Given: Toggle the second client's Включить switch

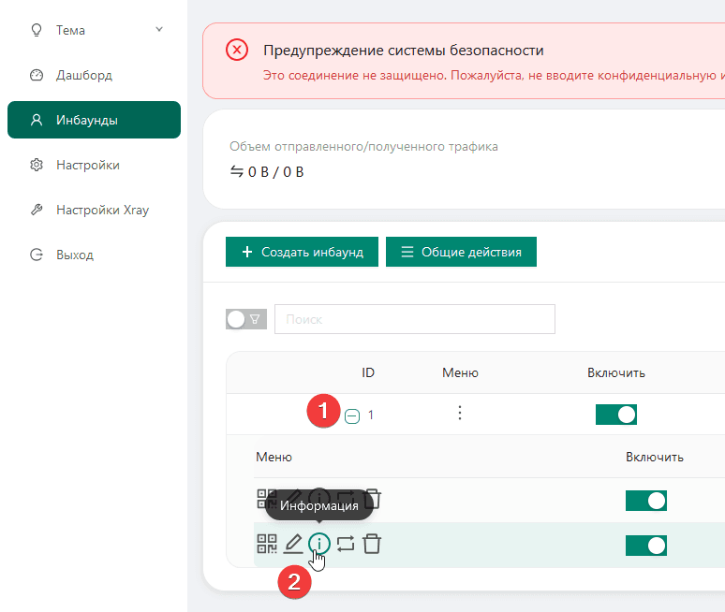Looking at the screenshot, I should click(x=645, y=545).
